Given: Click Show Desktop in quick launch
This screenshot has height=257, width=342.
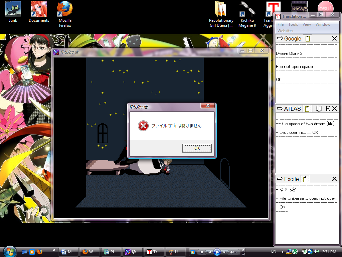Looking at the screenshot, I should click(24, 252).
